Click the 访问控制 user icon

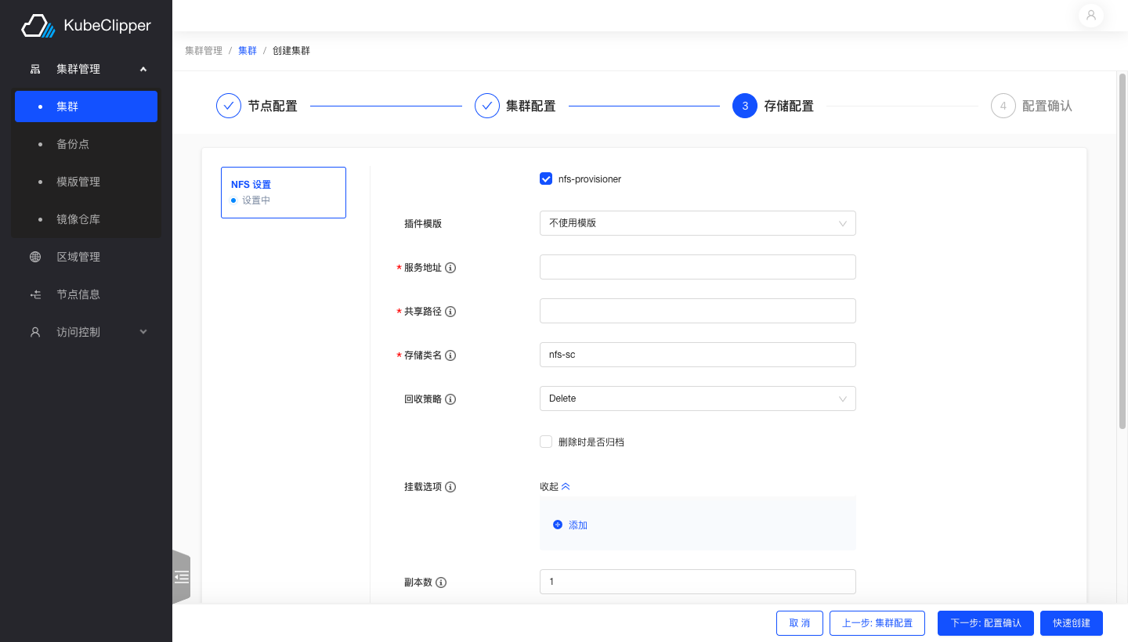click(x=35, y=332)
